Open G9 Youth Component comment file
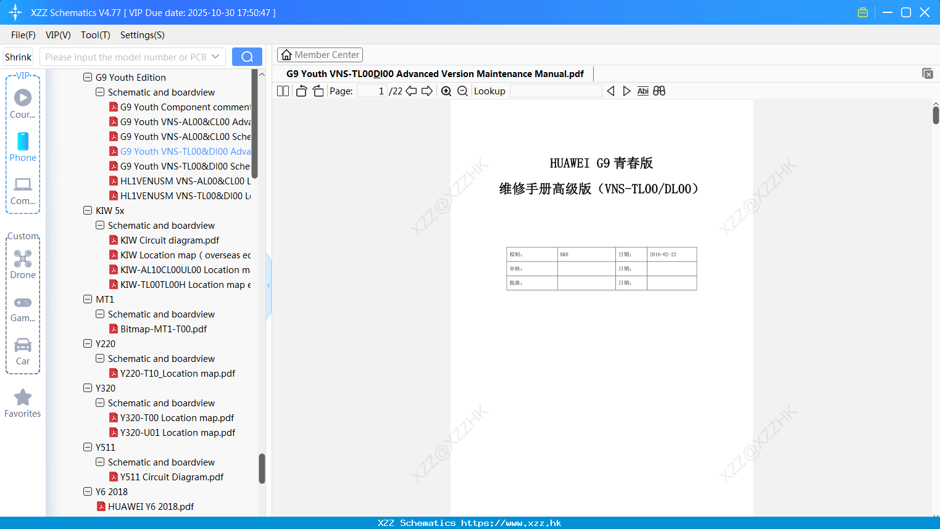Screen dimensions: 940x529 (180, 107)
